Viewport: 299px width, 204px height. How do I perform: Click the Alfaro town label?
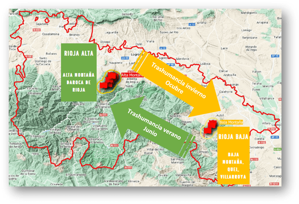pos(266,123)
